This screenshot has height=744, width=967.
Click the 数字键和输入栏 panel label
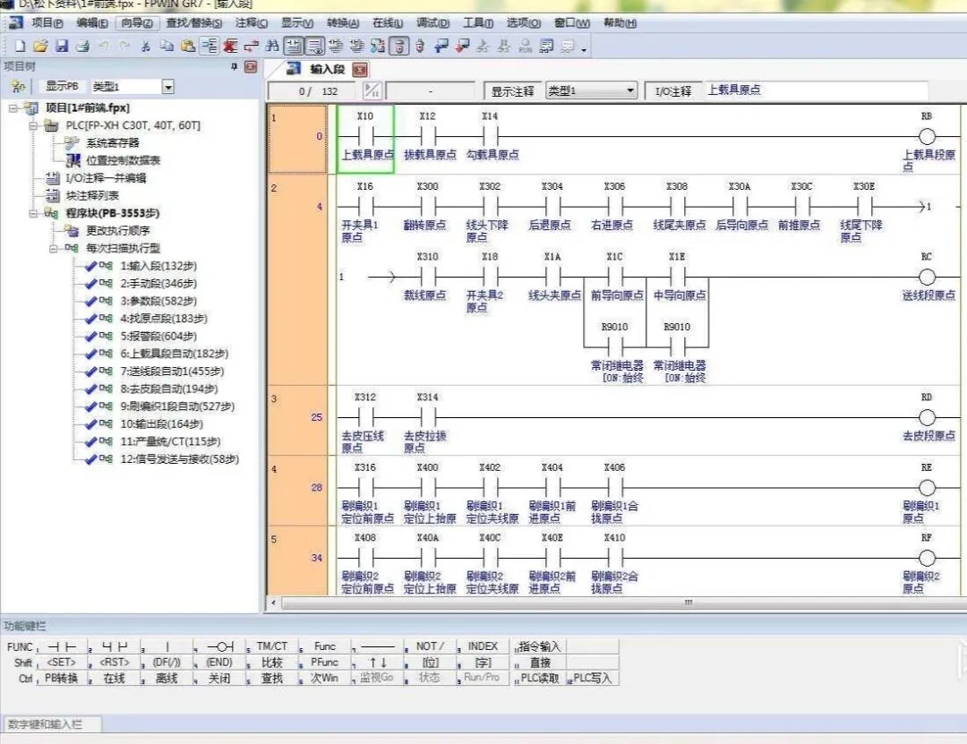pos(45,724)
